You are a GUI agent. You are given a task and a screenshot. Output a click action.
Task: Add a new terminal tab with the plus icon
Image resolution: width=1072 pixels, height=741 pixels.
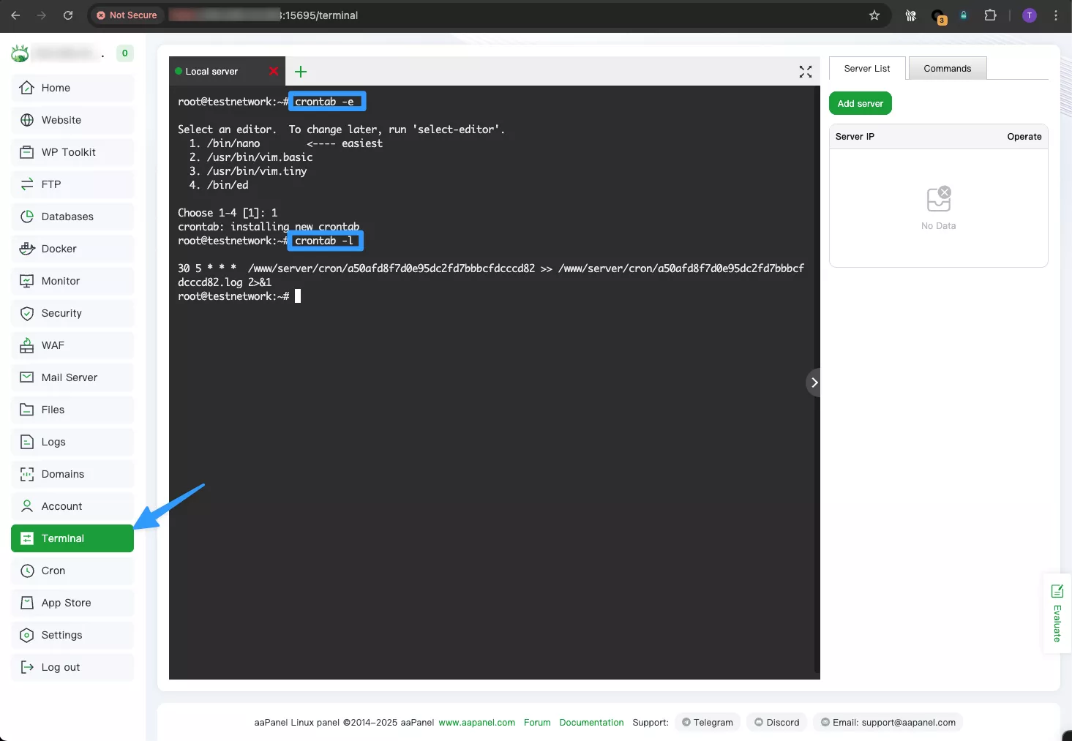point(301,72)
